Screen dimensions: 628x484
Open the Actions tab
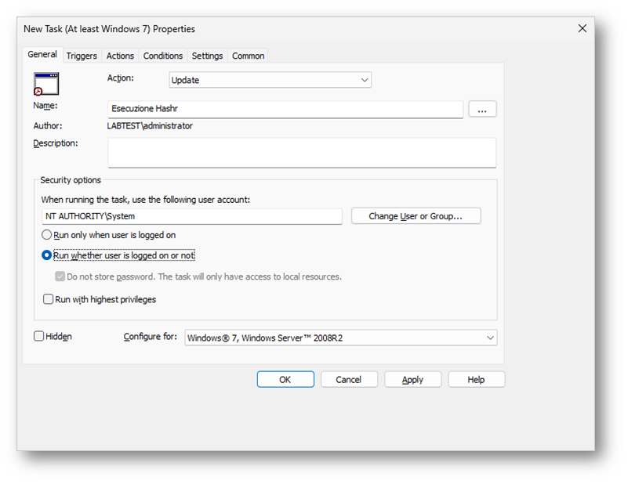point(120,56)
